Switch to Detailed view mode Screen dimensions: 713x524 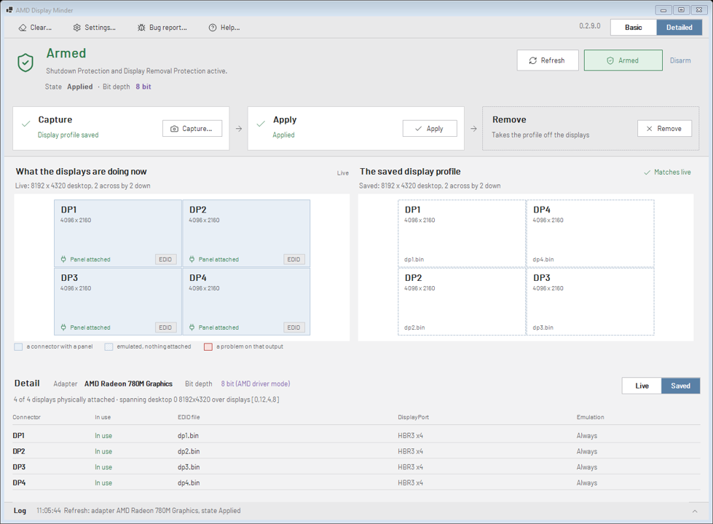[x=679, y=27]
